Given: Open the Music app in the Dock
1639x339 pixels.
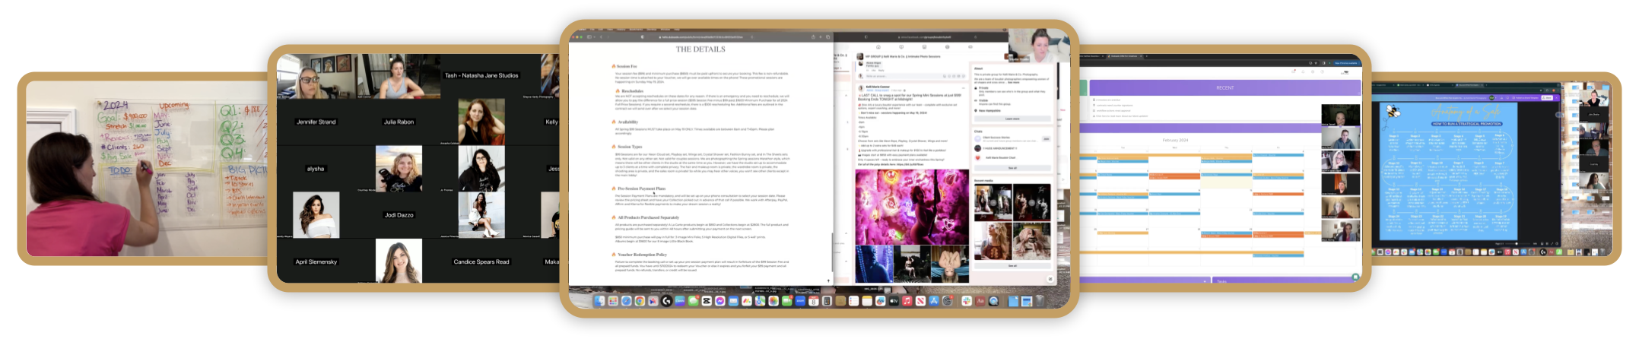Looking at the screenshot, I should coord(907,302).
